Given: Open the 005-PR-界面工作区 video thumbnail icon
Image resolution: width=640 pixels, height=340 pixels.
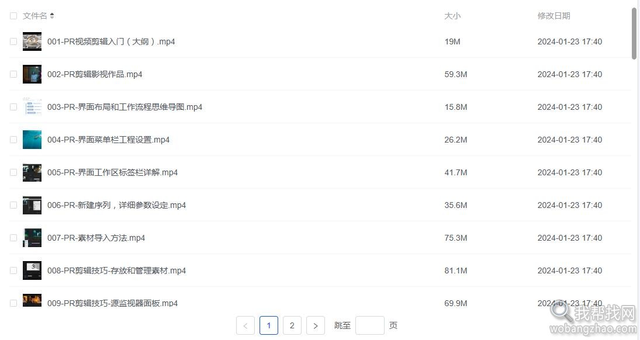Looking at the screenshot, I should point(32,172).
